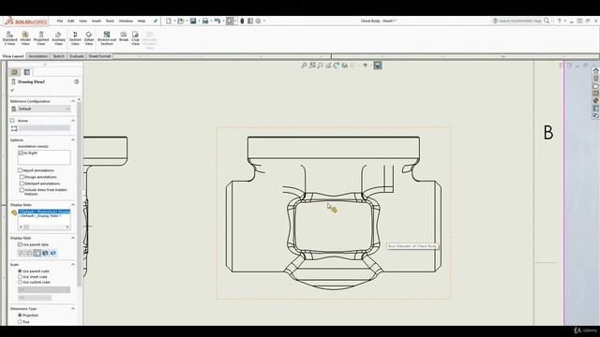Open the Edit menu
The width and height of the screenshot is (600, 337).
[71, 21]
